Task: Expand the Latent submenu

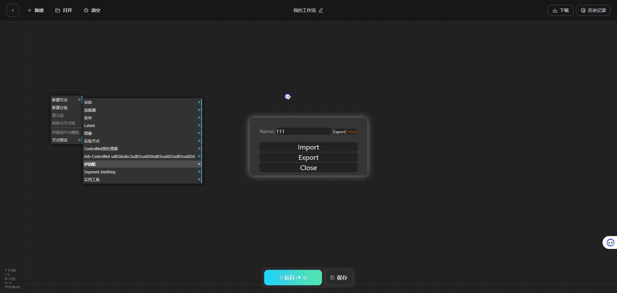Action: 142,125
